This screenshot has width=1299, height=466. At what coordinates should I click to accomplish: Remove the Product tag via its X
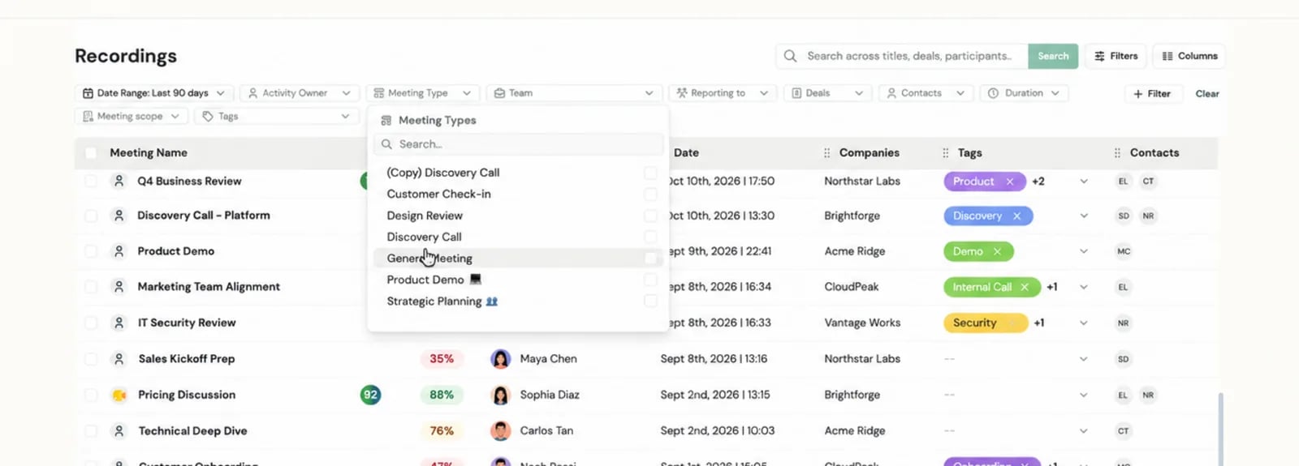tap(1010, 182)
